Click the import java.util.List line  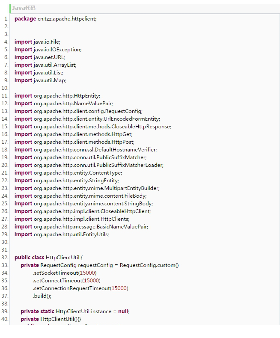(x=39, y=73)
